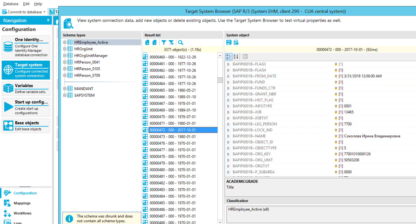Image resolution: width=416 pixels, height=224 pixels.
Task: Click the search magnifier icon in Result list
Action: [181, 43]
